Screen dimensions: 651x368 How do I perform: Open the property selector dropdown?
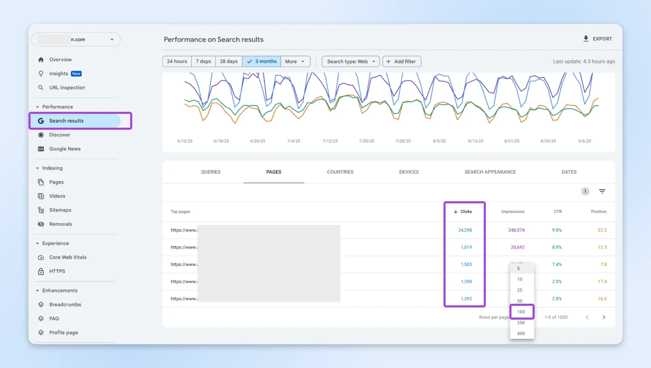pos(76,39)
